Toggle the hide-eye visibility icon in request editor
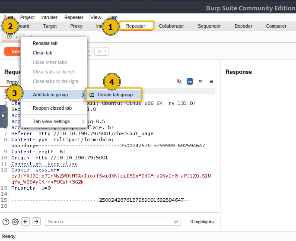This screenshot has width=296, height=241. click(179, 81)
